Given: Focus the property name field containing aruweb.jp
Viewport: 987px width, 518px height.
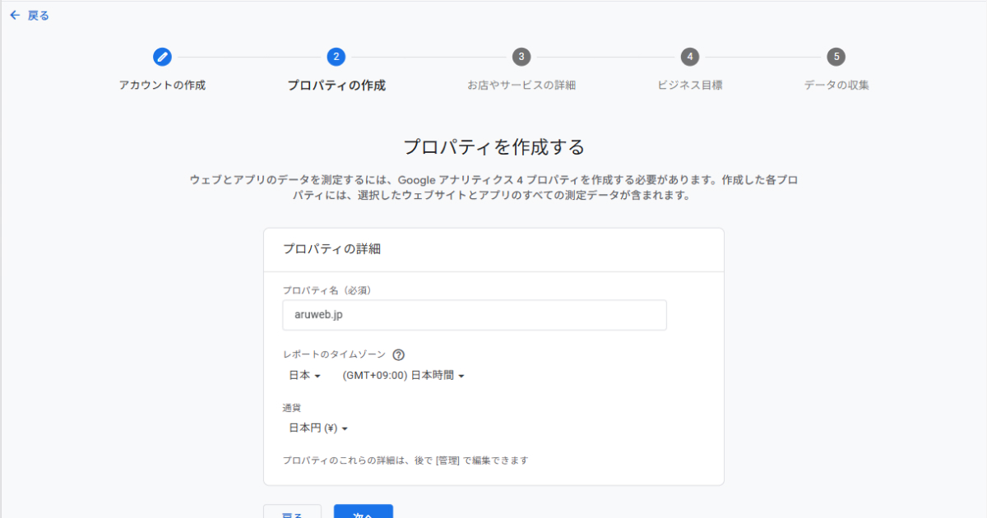Looking at the screenshot, I should (x=474, y=315).
